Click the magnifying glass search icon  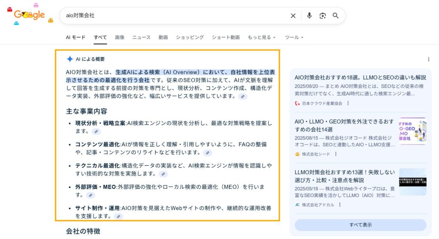pos(336,16)
